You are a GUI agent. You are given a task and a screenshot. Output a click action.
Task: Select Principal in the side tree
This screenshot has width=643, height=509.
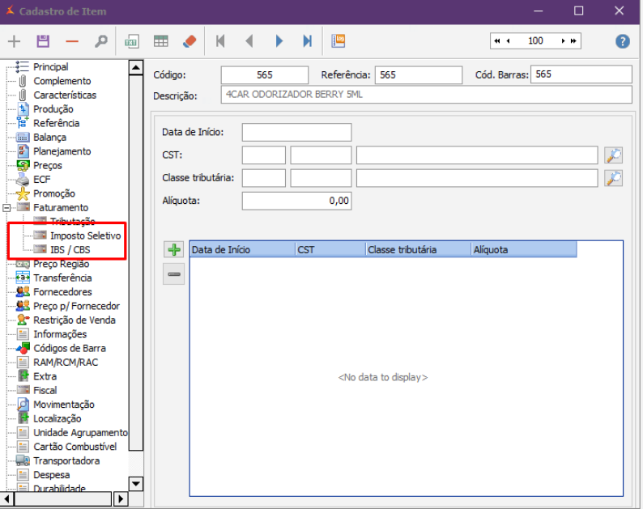pos(51,67)
